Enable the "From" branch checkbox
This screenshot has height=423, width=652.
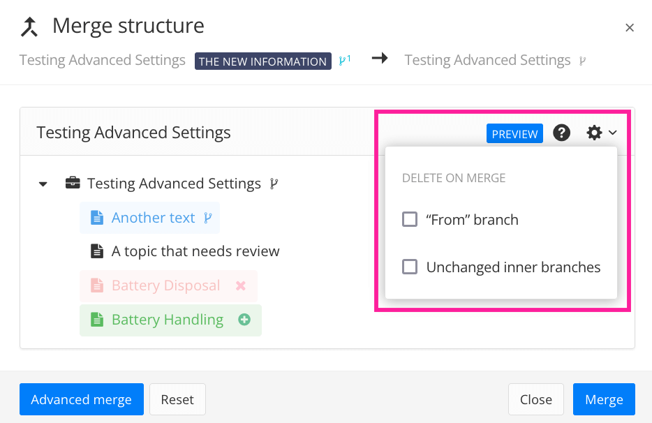410,220
